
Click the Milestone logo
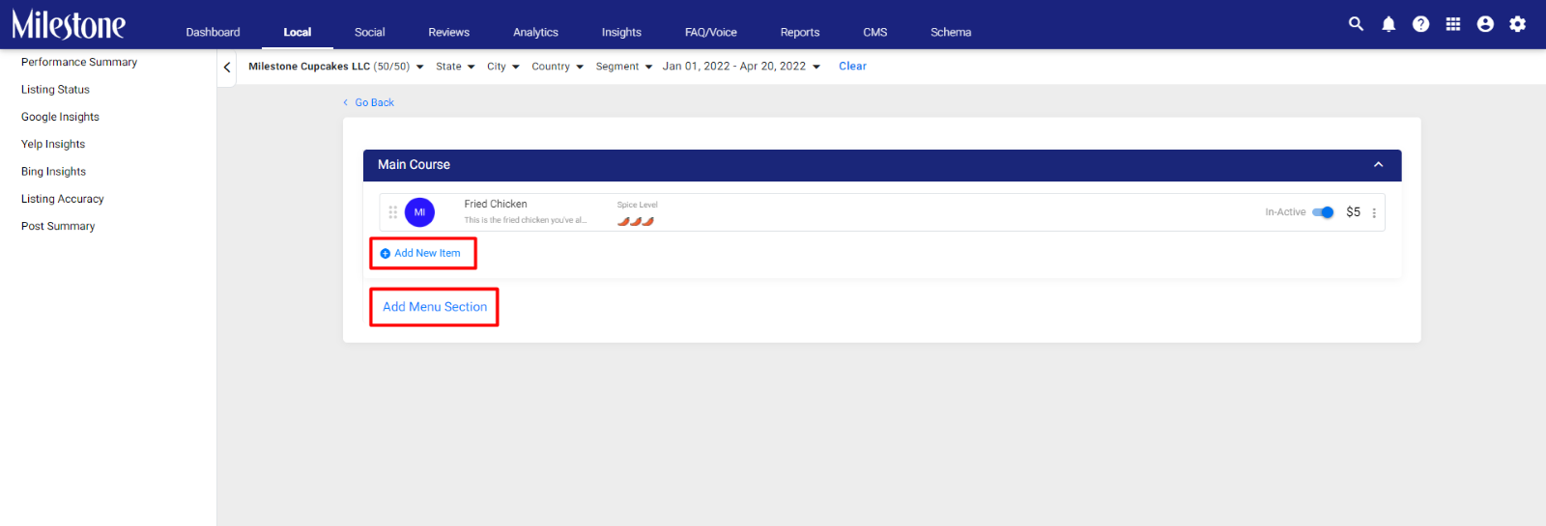[69, 24]
